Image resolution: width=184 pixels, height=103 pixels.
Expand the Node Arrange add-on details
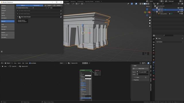(x=18, y=11)
